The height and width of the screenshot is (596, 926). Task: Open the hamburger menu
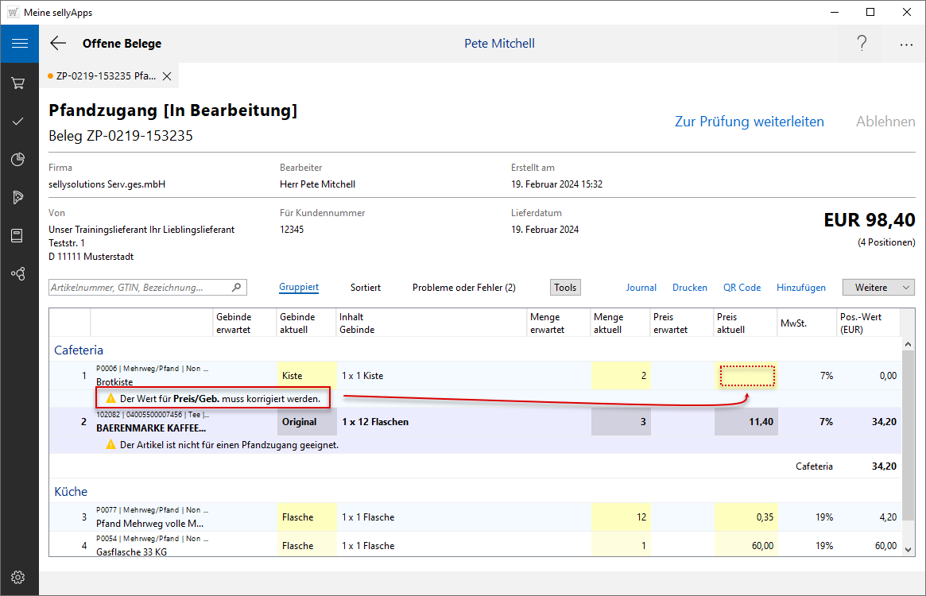(x=19, y=44)
